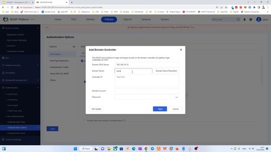Open the Network tab
This screenshot has width=271, height=152.
[146, 19]
